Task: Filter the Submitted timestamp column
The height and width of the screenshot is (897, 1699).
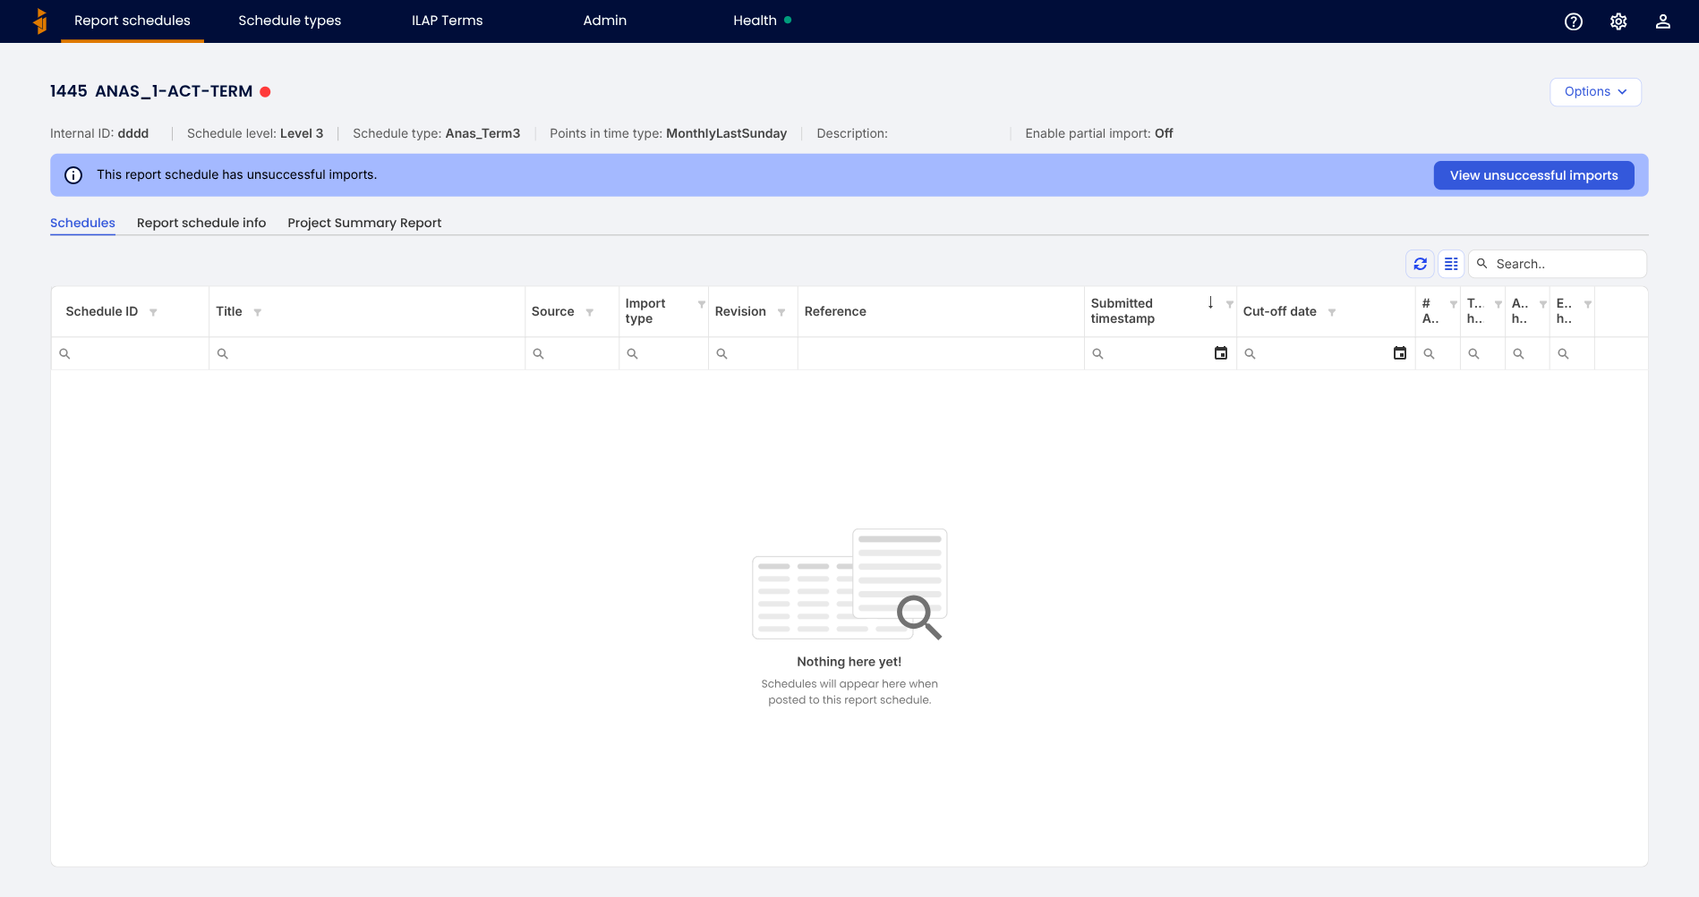Action: 1230,304
